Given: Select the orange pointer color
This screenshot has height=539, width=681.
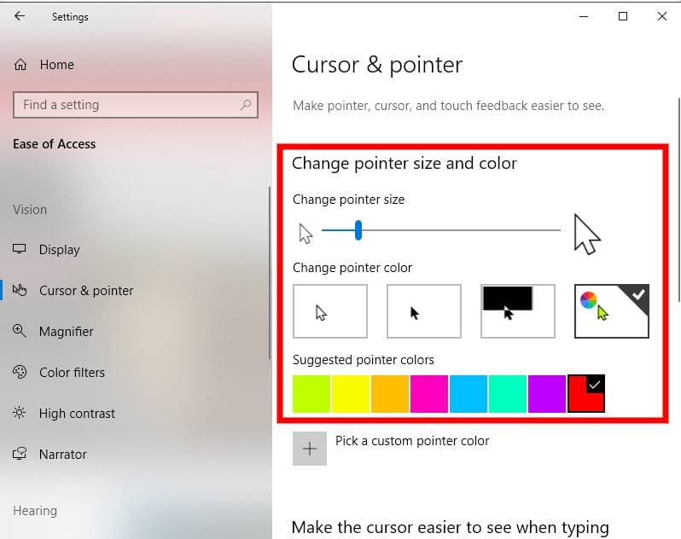Looking at the screenshot, I should (390, 394).
